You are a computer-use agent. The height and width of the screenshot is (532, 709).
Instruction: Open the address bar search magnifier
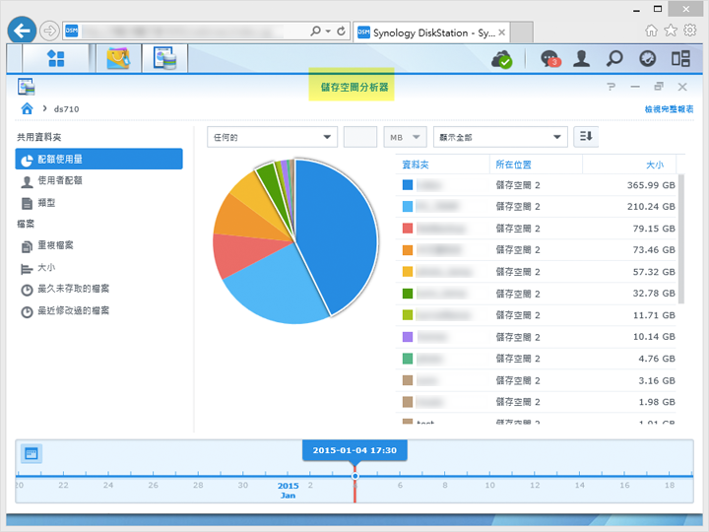click(316, 31)
